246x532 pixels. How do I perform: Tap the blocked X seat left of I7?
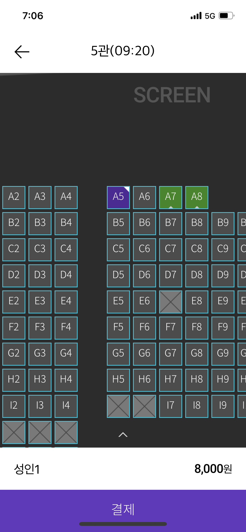pos(145,406)
